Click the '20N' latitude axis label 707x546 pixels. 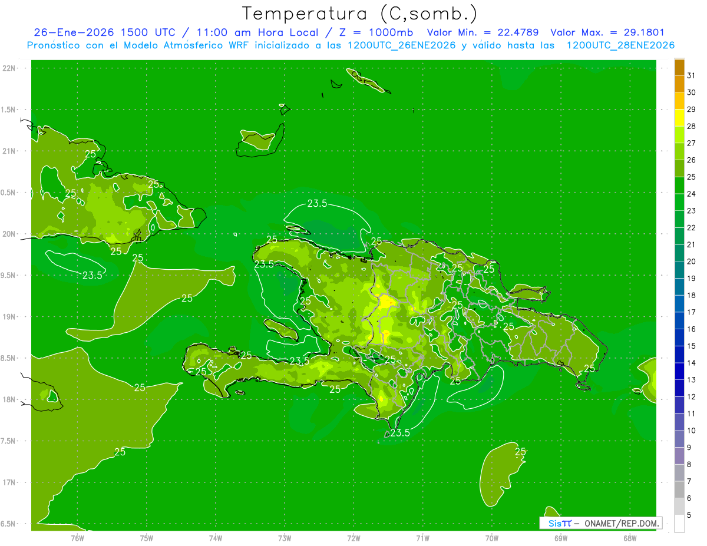[9, 234]
